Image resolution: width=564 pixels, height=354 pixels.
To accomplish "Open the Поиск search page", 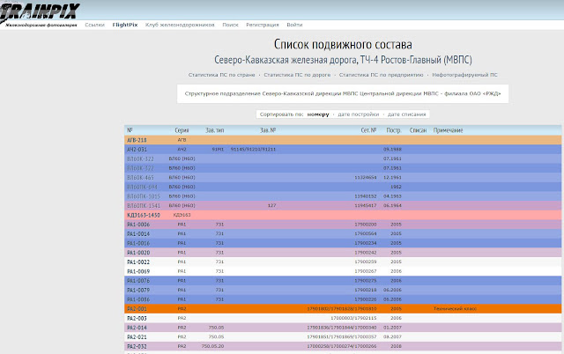I will (x=230, y=25).
